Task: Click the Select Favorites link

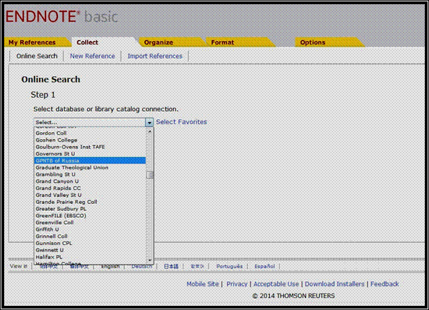Action: [181, 122]
